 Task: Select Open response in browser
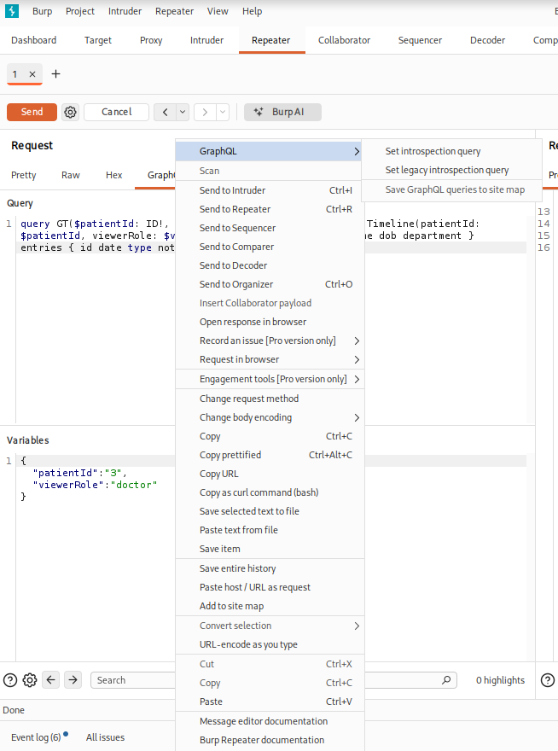tap(270, 322)
